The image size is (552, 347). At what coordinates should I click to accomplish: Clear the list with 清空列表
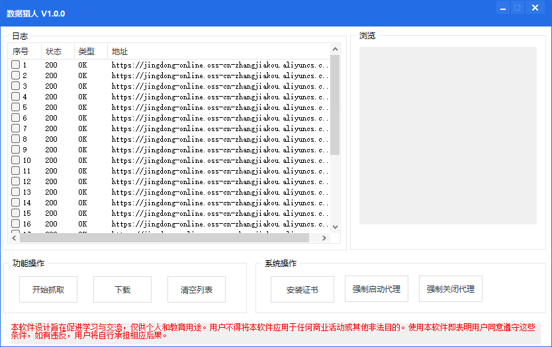click(197, 289)
